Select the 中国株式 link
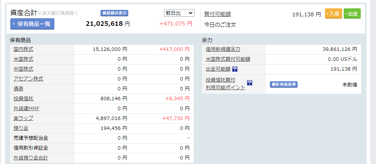The height and width of the screenshot is (164, 376). (23, 69)
